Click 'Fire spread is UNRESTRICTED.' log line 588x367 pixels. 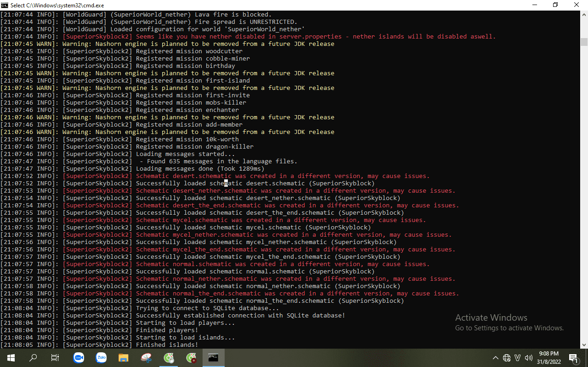click(149, 22)
